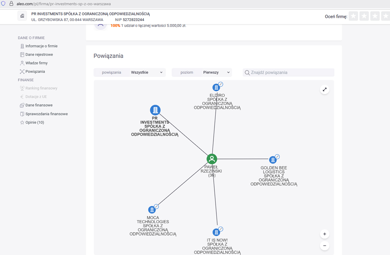Select the green Paweł Rzeziński person node
This screenshot has height=255, width=390.
pos(212,159)
